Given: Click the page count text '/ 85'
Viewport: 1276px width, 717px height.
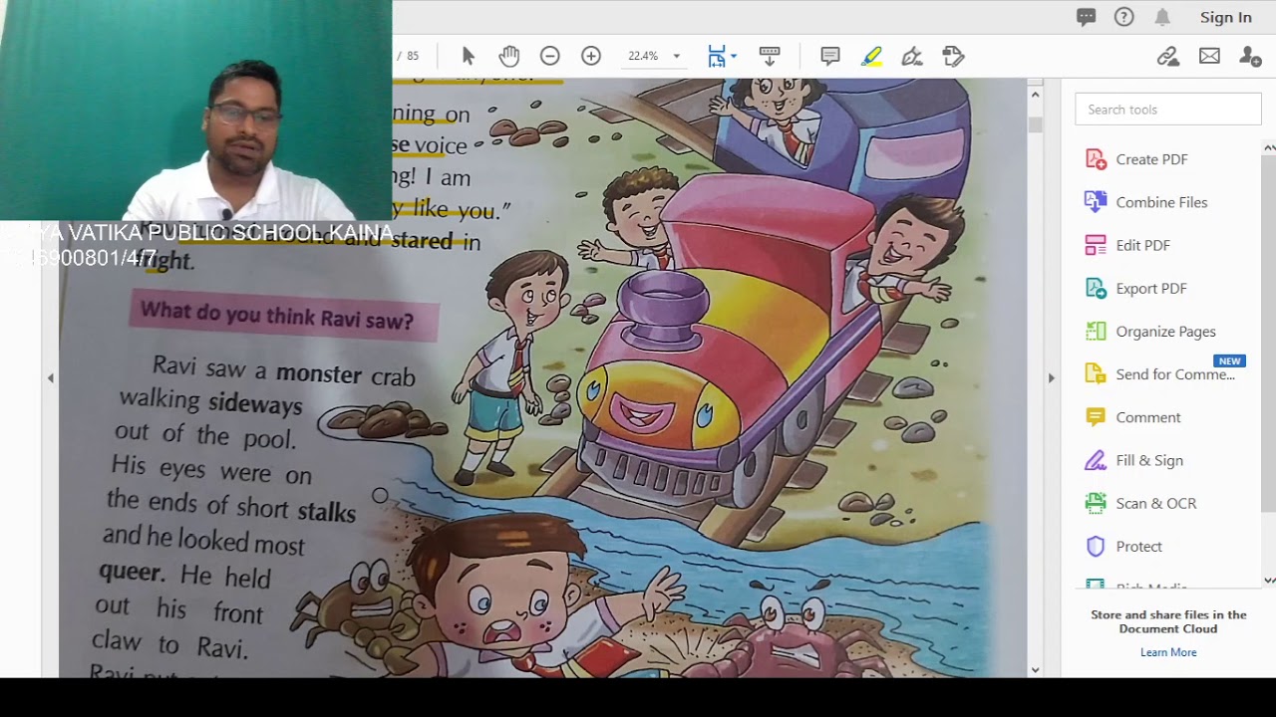Looking at the screenshot, I should (407, 57).
